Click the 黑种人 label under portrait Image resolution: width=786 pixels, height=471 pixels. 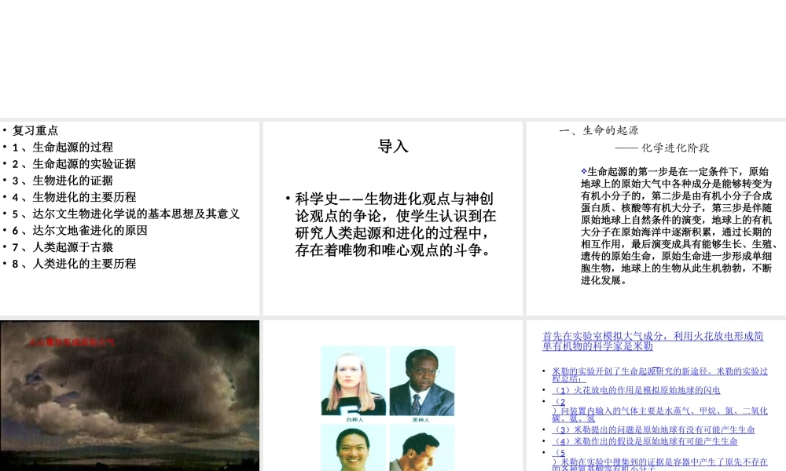[x=421, y=419]
